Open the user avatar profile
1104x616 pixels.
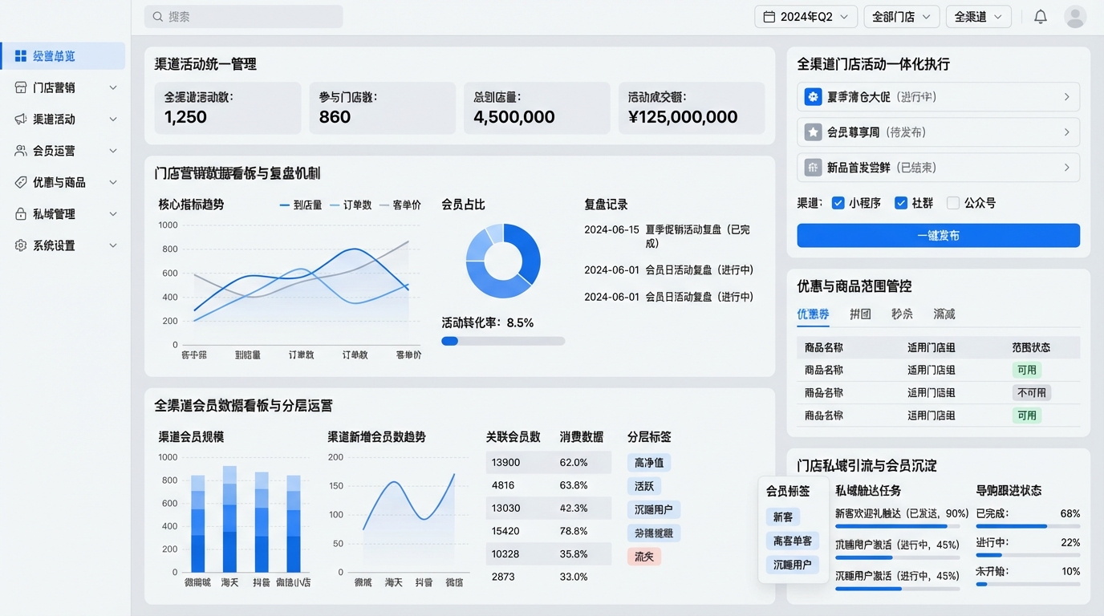click(x=1074, y=17)
